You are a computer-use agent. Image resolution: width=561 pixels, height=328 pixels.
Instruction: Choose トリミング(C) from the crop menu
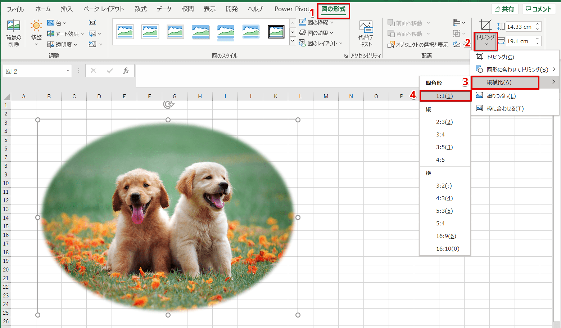(x=515, y=57)
